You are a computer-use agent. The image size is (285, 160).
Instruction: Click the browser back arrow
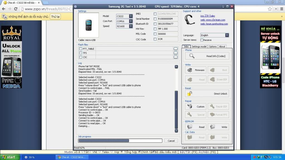4,9
